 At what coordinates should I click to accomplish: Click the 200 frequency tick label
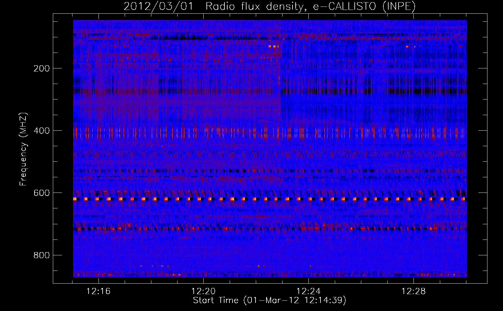click(x=41, y=68)
